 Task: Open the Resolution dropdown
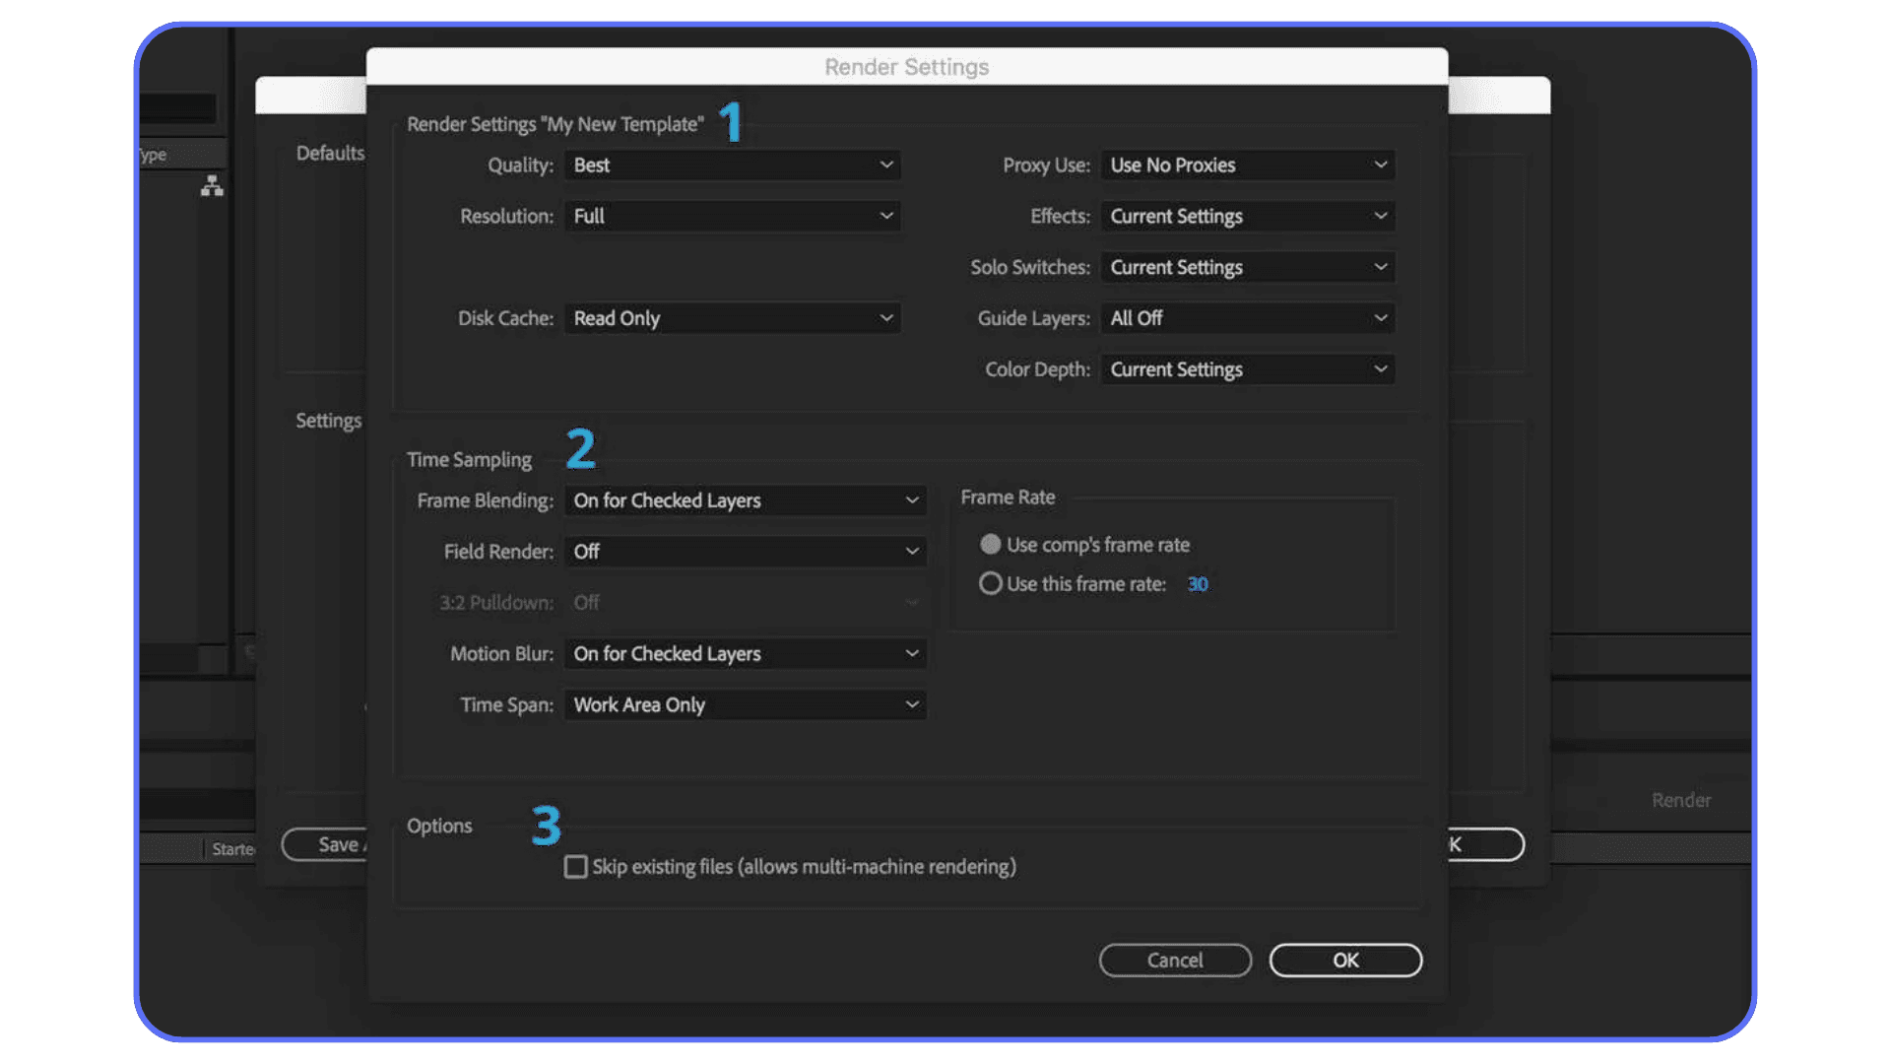point(733,216)
